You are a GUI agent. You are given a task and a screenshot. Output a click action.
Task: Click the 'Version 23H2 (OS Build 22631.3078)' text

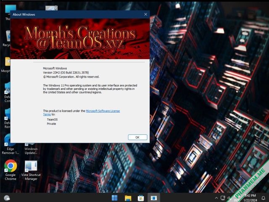(x=66, y=73)
